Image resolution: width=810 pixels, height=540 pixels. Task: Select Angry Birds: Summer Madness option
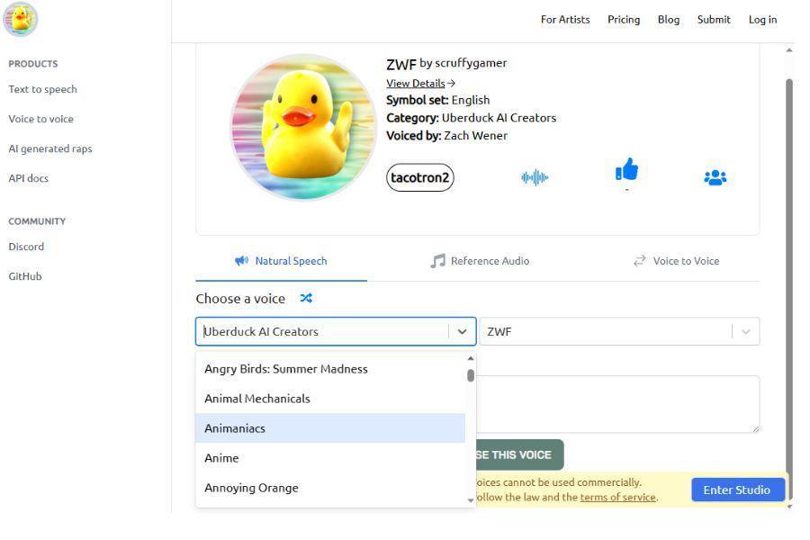[330, 369]
